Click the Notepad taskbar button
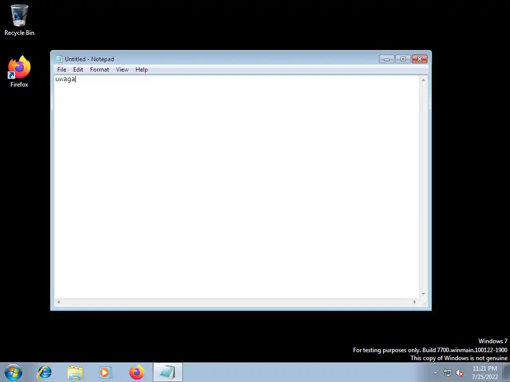Screen dimensions: 510x382 [x=167, y=372]
